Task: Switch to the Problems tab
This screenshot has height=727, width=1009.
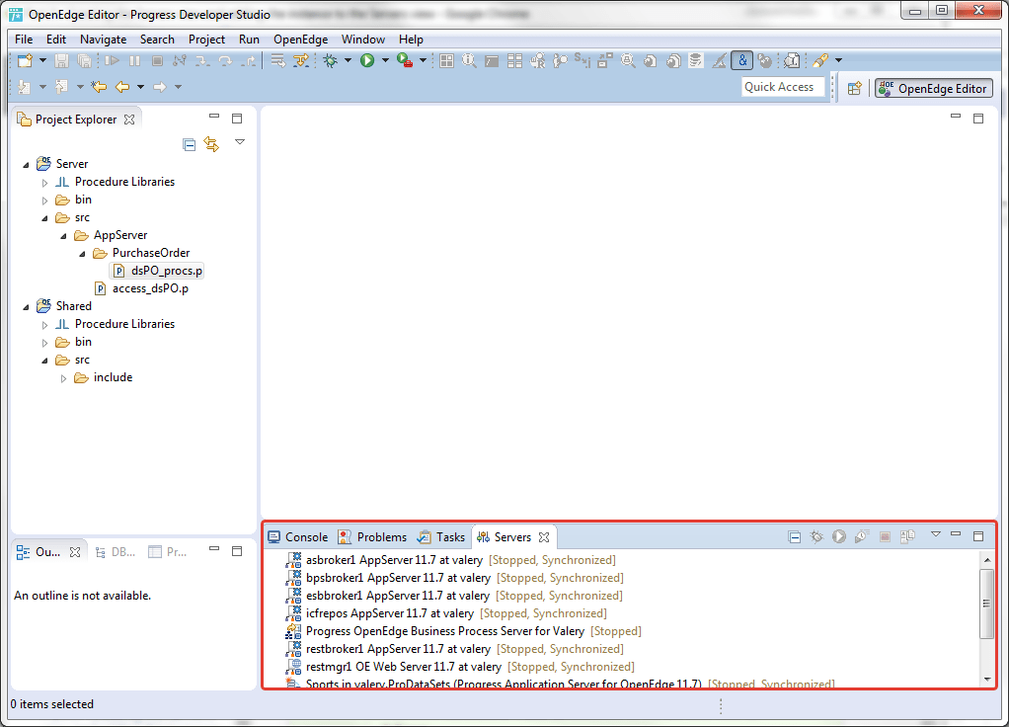Action: [372, 537]
